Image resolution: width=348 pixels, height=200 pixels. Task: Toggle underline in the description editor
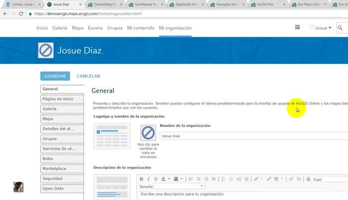point(156,179)
